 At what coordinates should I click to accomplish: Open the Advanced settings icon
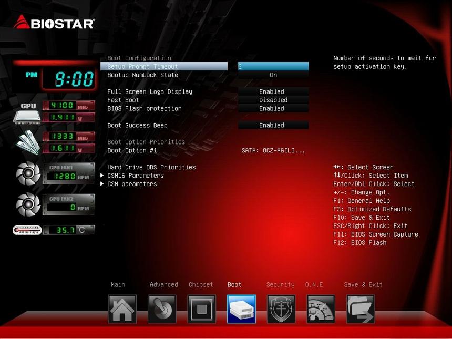162,309
